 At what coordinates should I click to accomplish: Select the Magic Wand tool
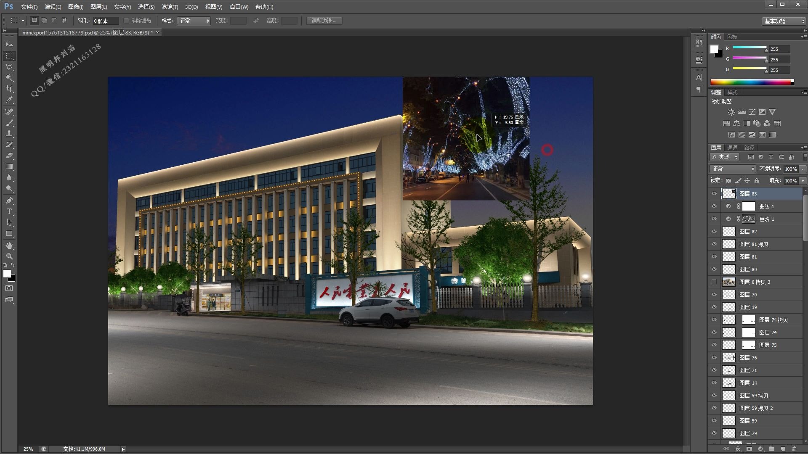(9, 78)
